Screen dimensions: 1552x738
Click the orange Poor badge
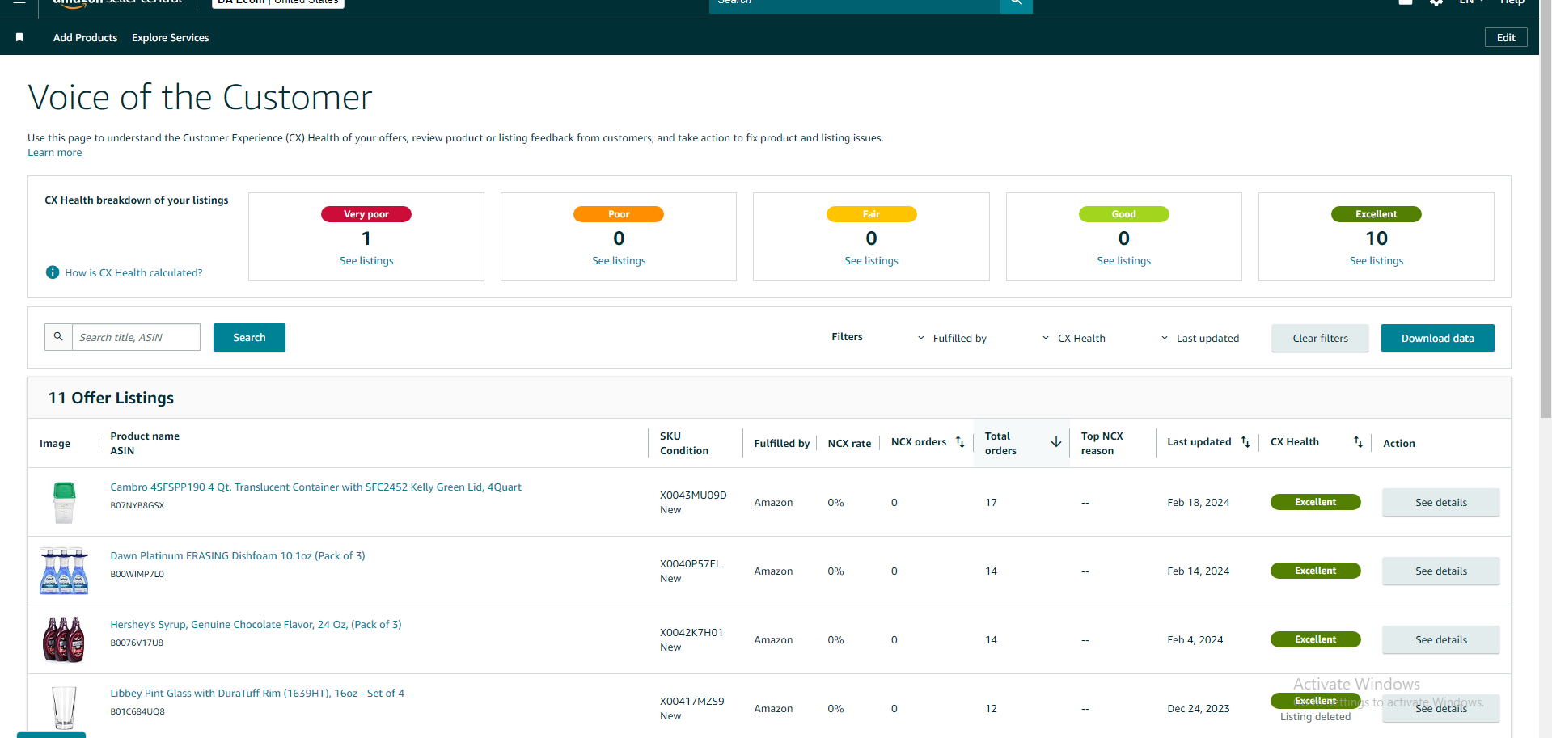pos(619,214)
